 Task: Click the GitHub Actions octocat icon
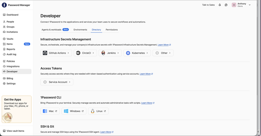point(45,53)
